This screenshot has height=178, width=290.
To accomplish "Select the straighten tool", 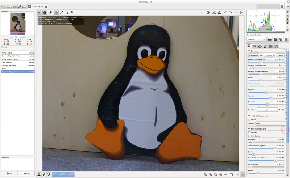I will click(72, 13).
